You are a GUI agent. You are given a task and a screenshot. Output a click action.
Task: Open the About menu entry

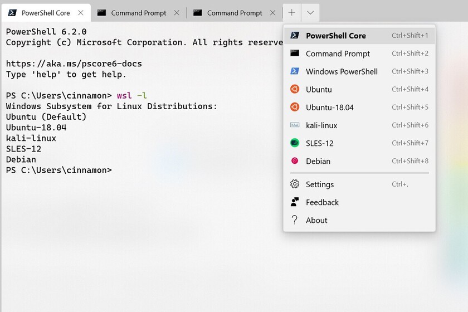point(359,220)
